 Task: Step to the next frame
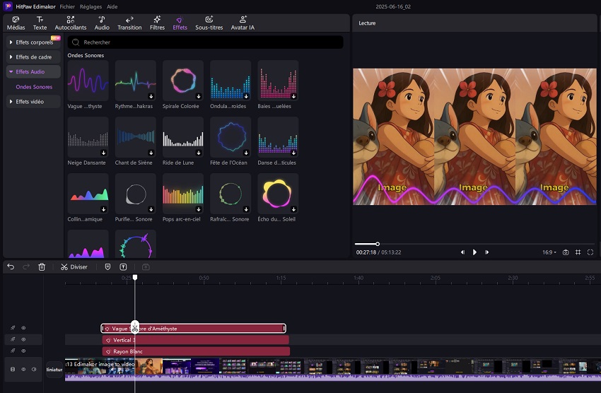pos(486,252)
